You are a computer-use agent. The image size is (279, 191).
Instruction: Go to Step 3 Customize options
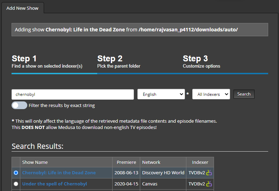coord(201,61)
